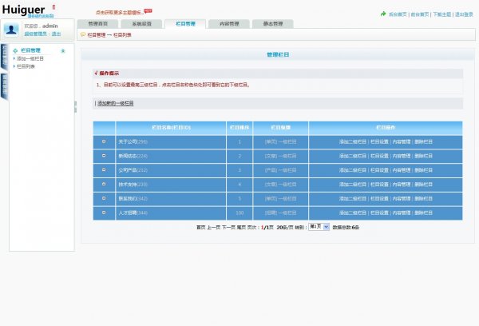This screenshot has width=479, height=326.
Task: Expand the 新闻动态 row sub-columns
Action: (x=104, y=156)
